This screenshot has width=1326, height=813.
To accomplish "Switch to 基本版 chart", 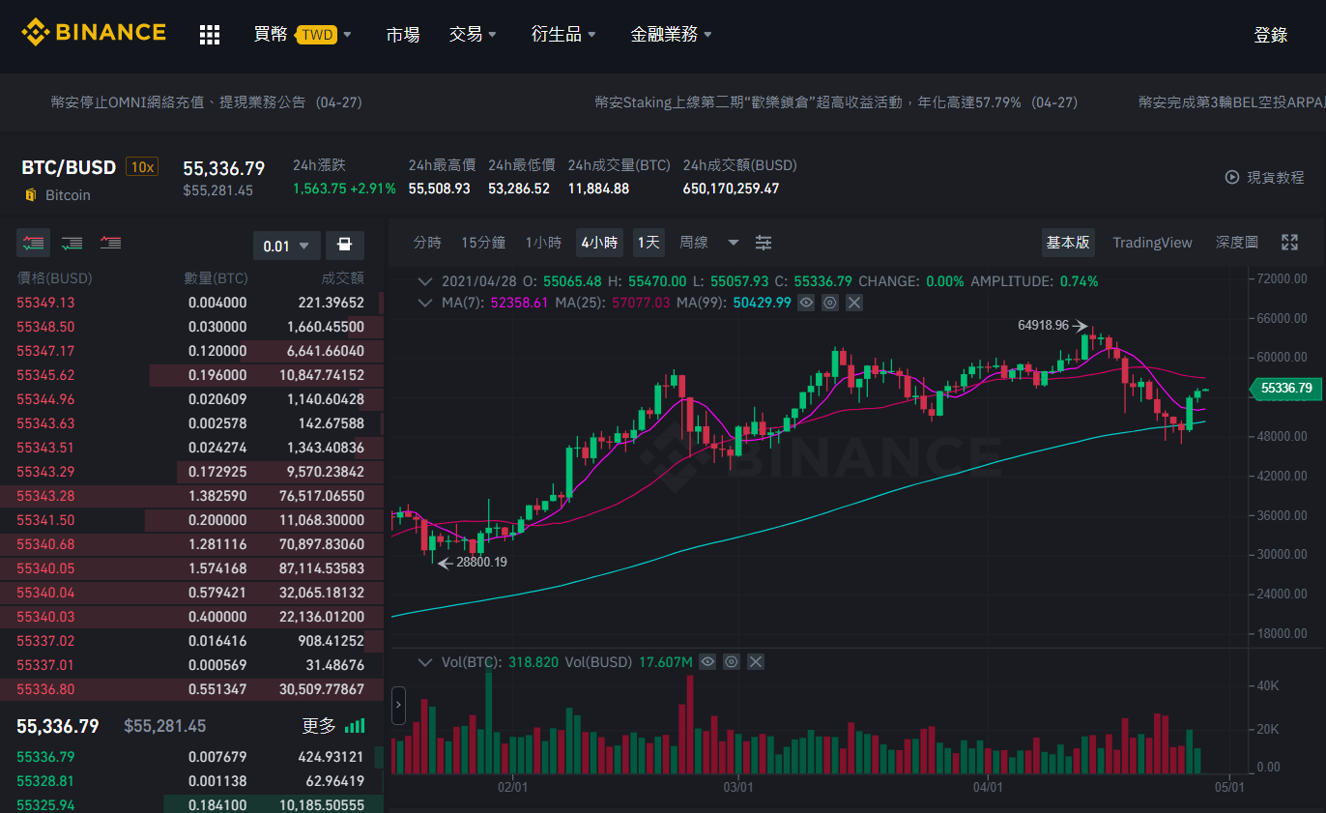I will coord(1068,243).
